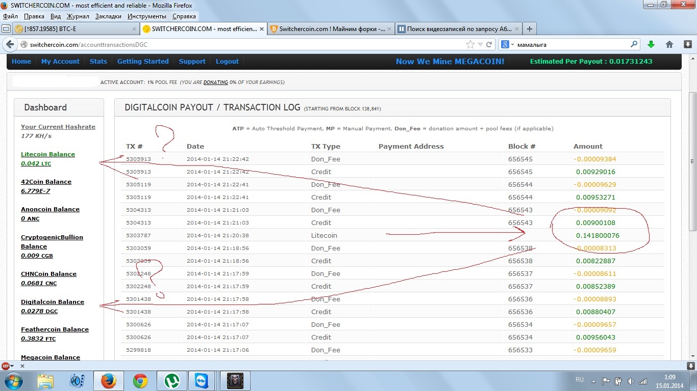The image size is (697, 391).
Task: Select amount 0.141800076 in Litecoin row
Action: (x=598, y=235)
